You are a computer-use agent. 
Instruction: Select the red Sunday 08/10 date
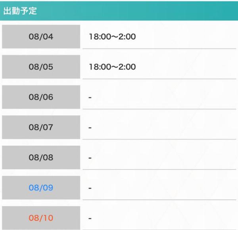pyautogui.click(x=41, y=218)
